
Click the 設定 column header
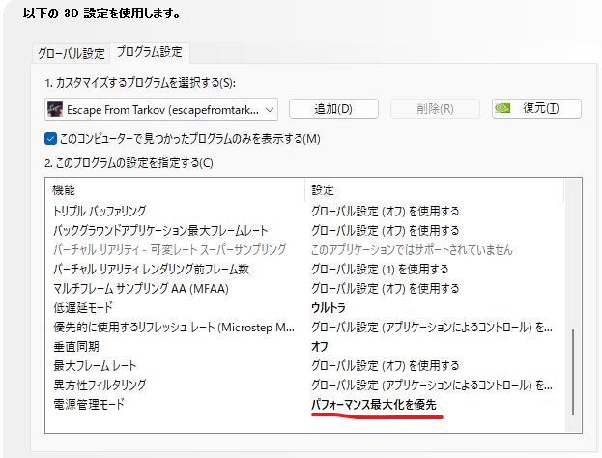(x=323, y=189)
